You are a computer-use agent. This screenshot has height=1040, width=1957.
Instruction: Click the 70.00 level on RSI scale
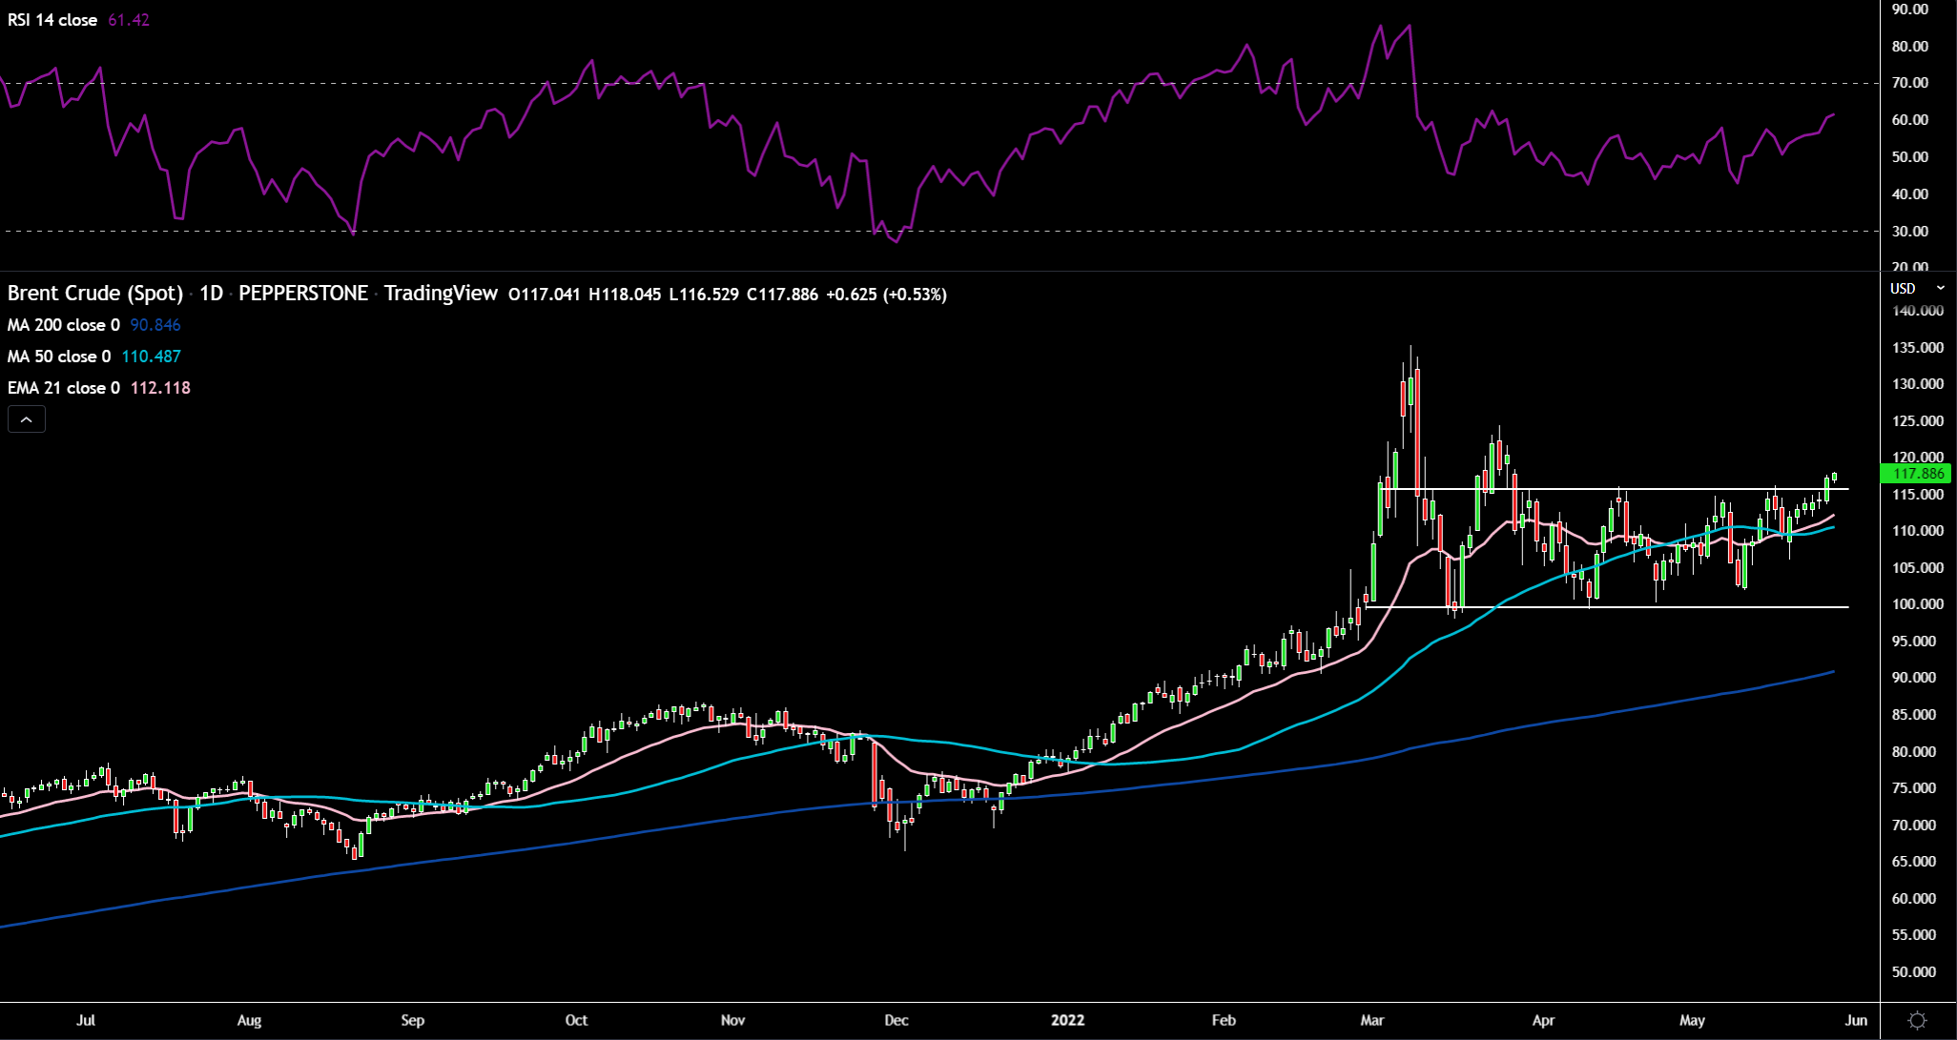[x=1909, y=83]
